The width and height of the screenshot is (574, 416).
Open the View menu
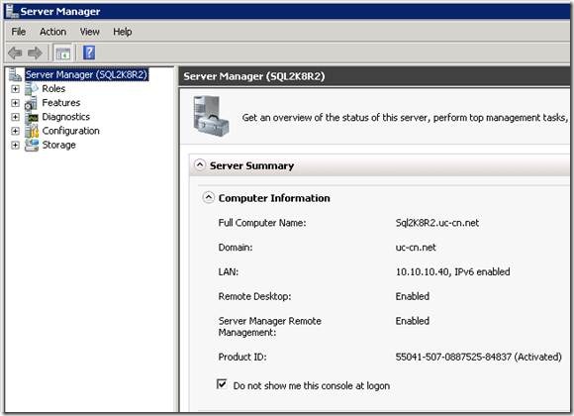point(90,32)
